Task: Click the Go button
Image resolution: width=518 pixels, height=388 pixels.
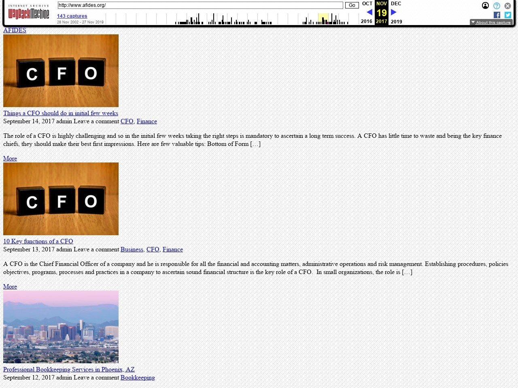Action: coord(352,5)
